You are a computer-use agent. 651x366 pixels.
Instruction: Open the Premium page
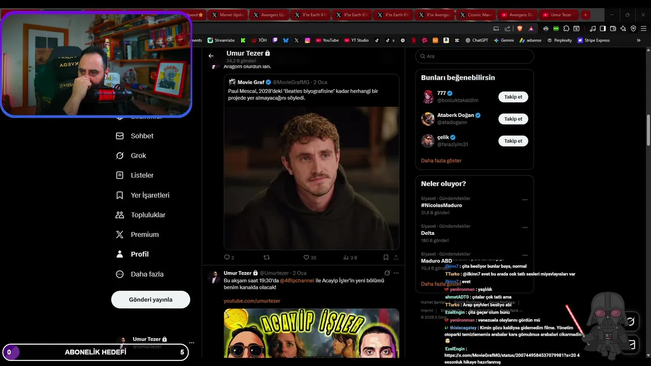[137, 234]
